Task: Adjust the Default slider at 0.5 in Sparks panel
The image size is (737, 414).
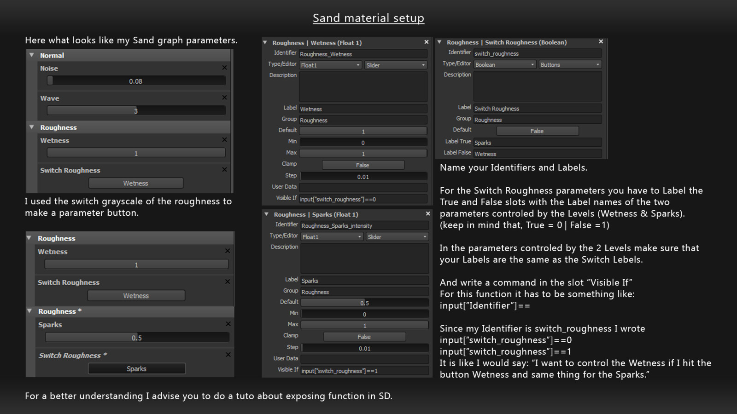Action: coord(365,303)
